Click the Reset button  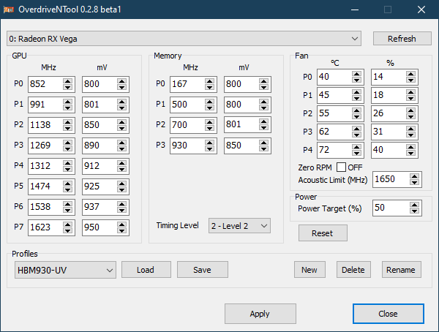[323, 233]
